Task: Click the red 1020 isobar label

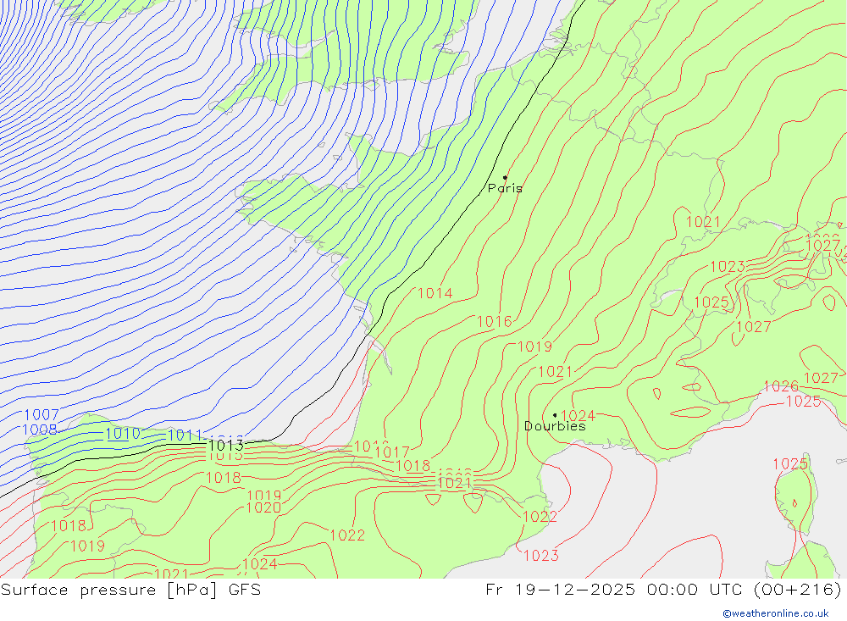Action: tap(263, 507)
